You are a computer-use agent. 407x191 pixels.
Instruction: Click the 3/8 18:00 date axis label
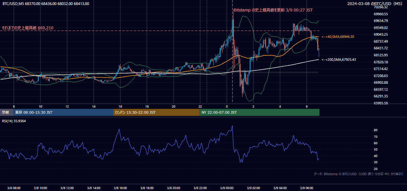147,188
